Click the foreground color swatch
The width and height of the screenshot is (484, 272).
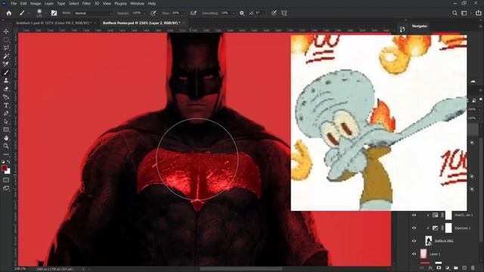4,168
